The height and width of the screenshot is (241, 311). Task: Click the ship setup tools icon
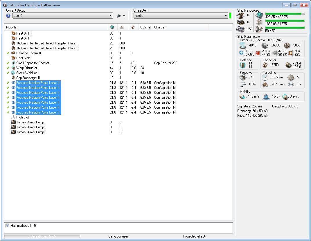[119, 16]
